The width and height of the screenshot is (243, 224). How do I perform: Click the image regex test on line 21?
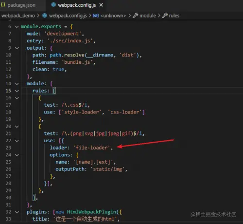click(102, 133)
